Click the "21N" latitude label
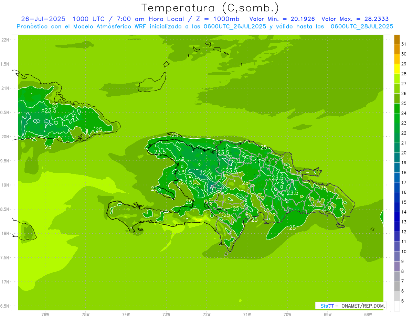This screenshot has height=319, width=413. click(5, 88)
